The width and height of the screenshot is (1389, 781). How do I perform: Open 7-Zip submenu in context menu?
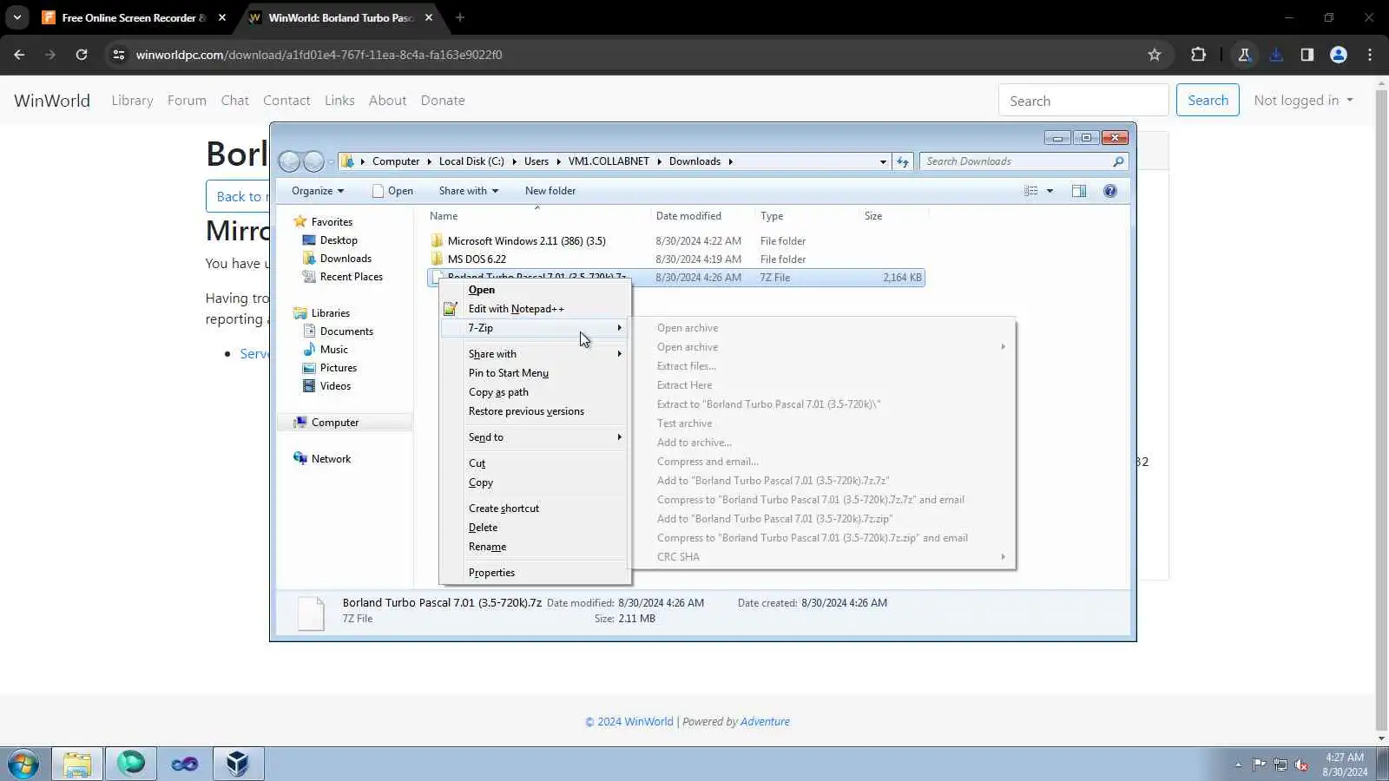[534, 328]
